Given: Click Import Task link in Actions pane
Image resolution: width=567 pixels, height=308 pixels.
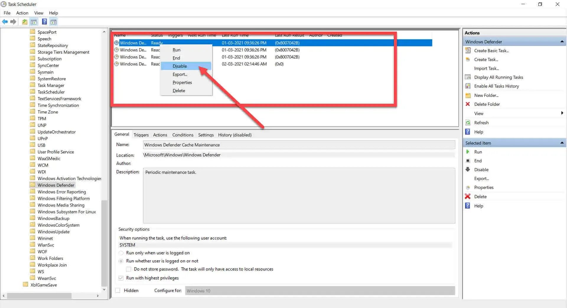Looking at the screenshot, I should click(x=486, y=68).
